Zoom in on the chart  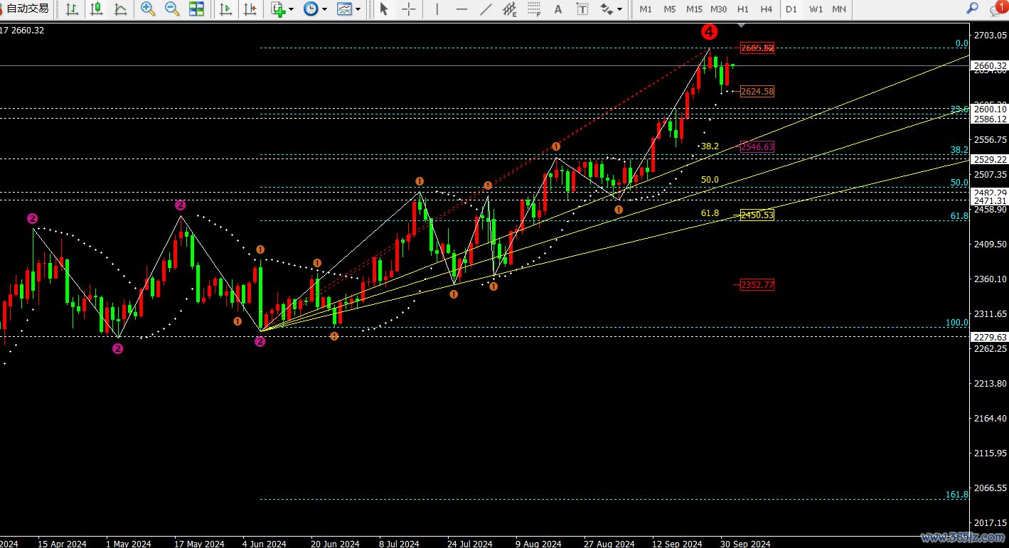tap(148, 9)
